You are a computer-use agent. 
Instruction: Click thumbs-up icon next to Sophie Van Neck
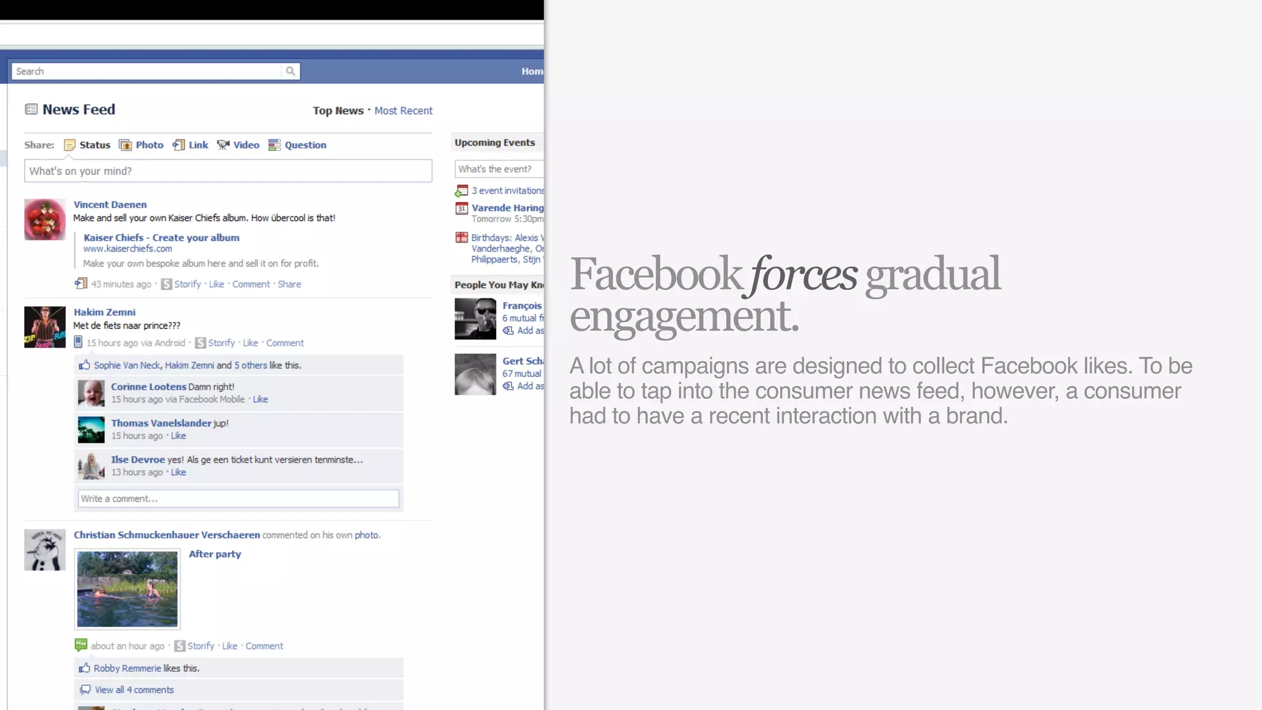pyautogui.click(x=84, y=365)
